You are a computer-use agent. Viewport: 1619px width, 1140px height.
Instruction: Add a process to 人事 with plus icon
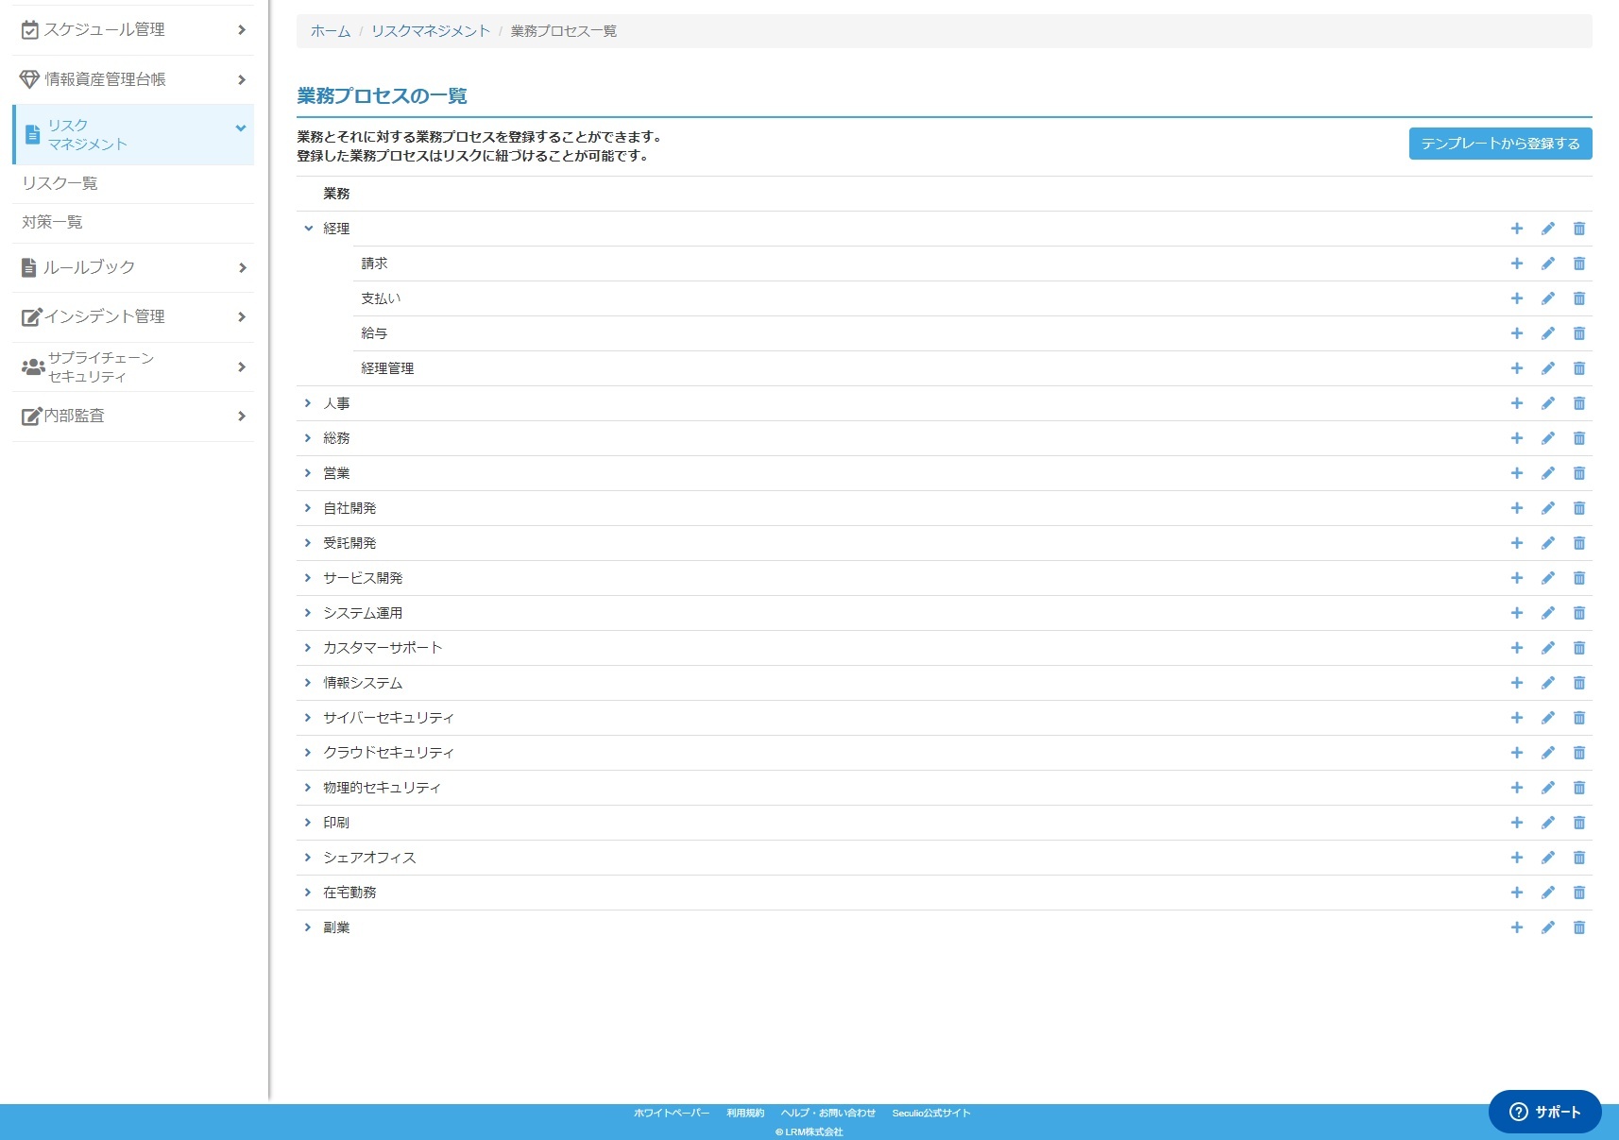(1516, 403)
